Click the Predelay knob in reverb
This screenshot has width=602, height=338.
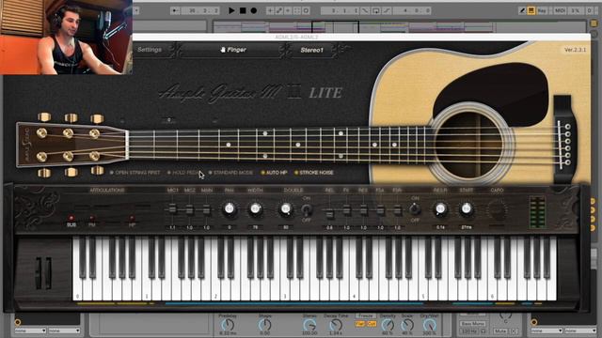click(x=228, y=325)
